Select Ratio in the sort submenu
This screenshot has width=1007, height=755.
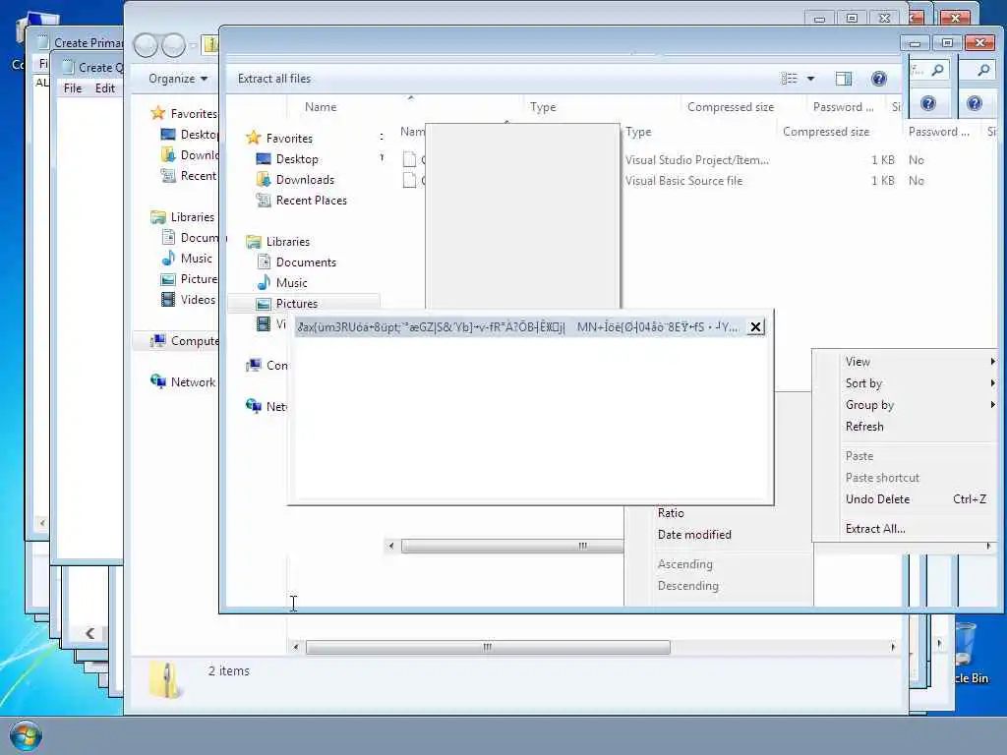coord(671,512)
